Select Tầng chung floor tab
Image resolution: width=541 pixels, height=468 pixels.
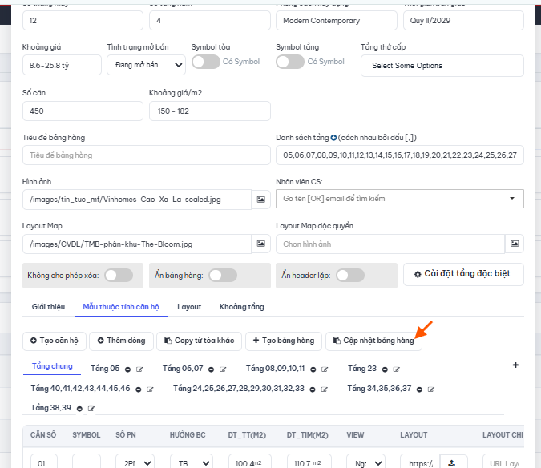[52, 366]
